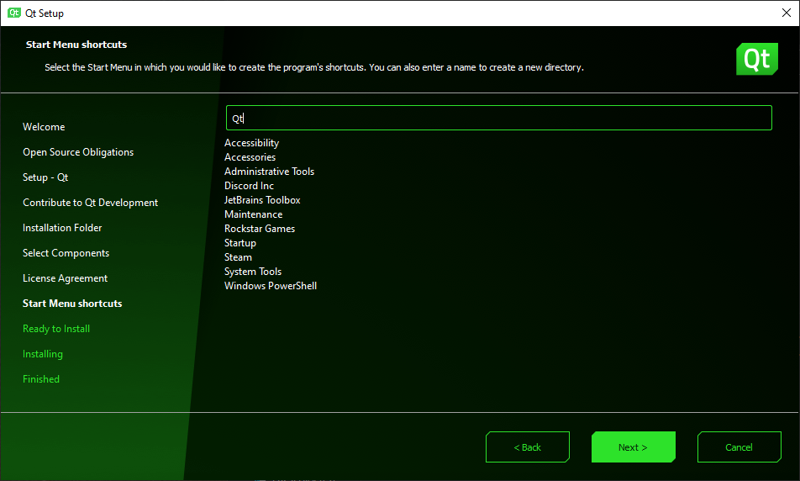Screen dimensions: 800x481
Task: Click the License Agreement step
Action: pos(66,278)
